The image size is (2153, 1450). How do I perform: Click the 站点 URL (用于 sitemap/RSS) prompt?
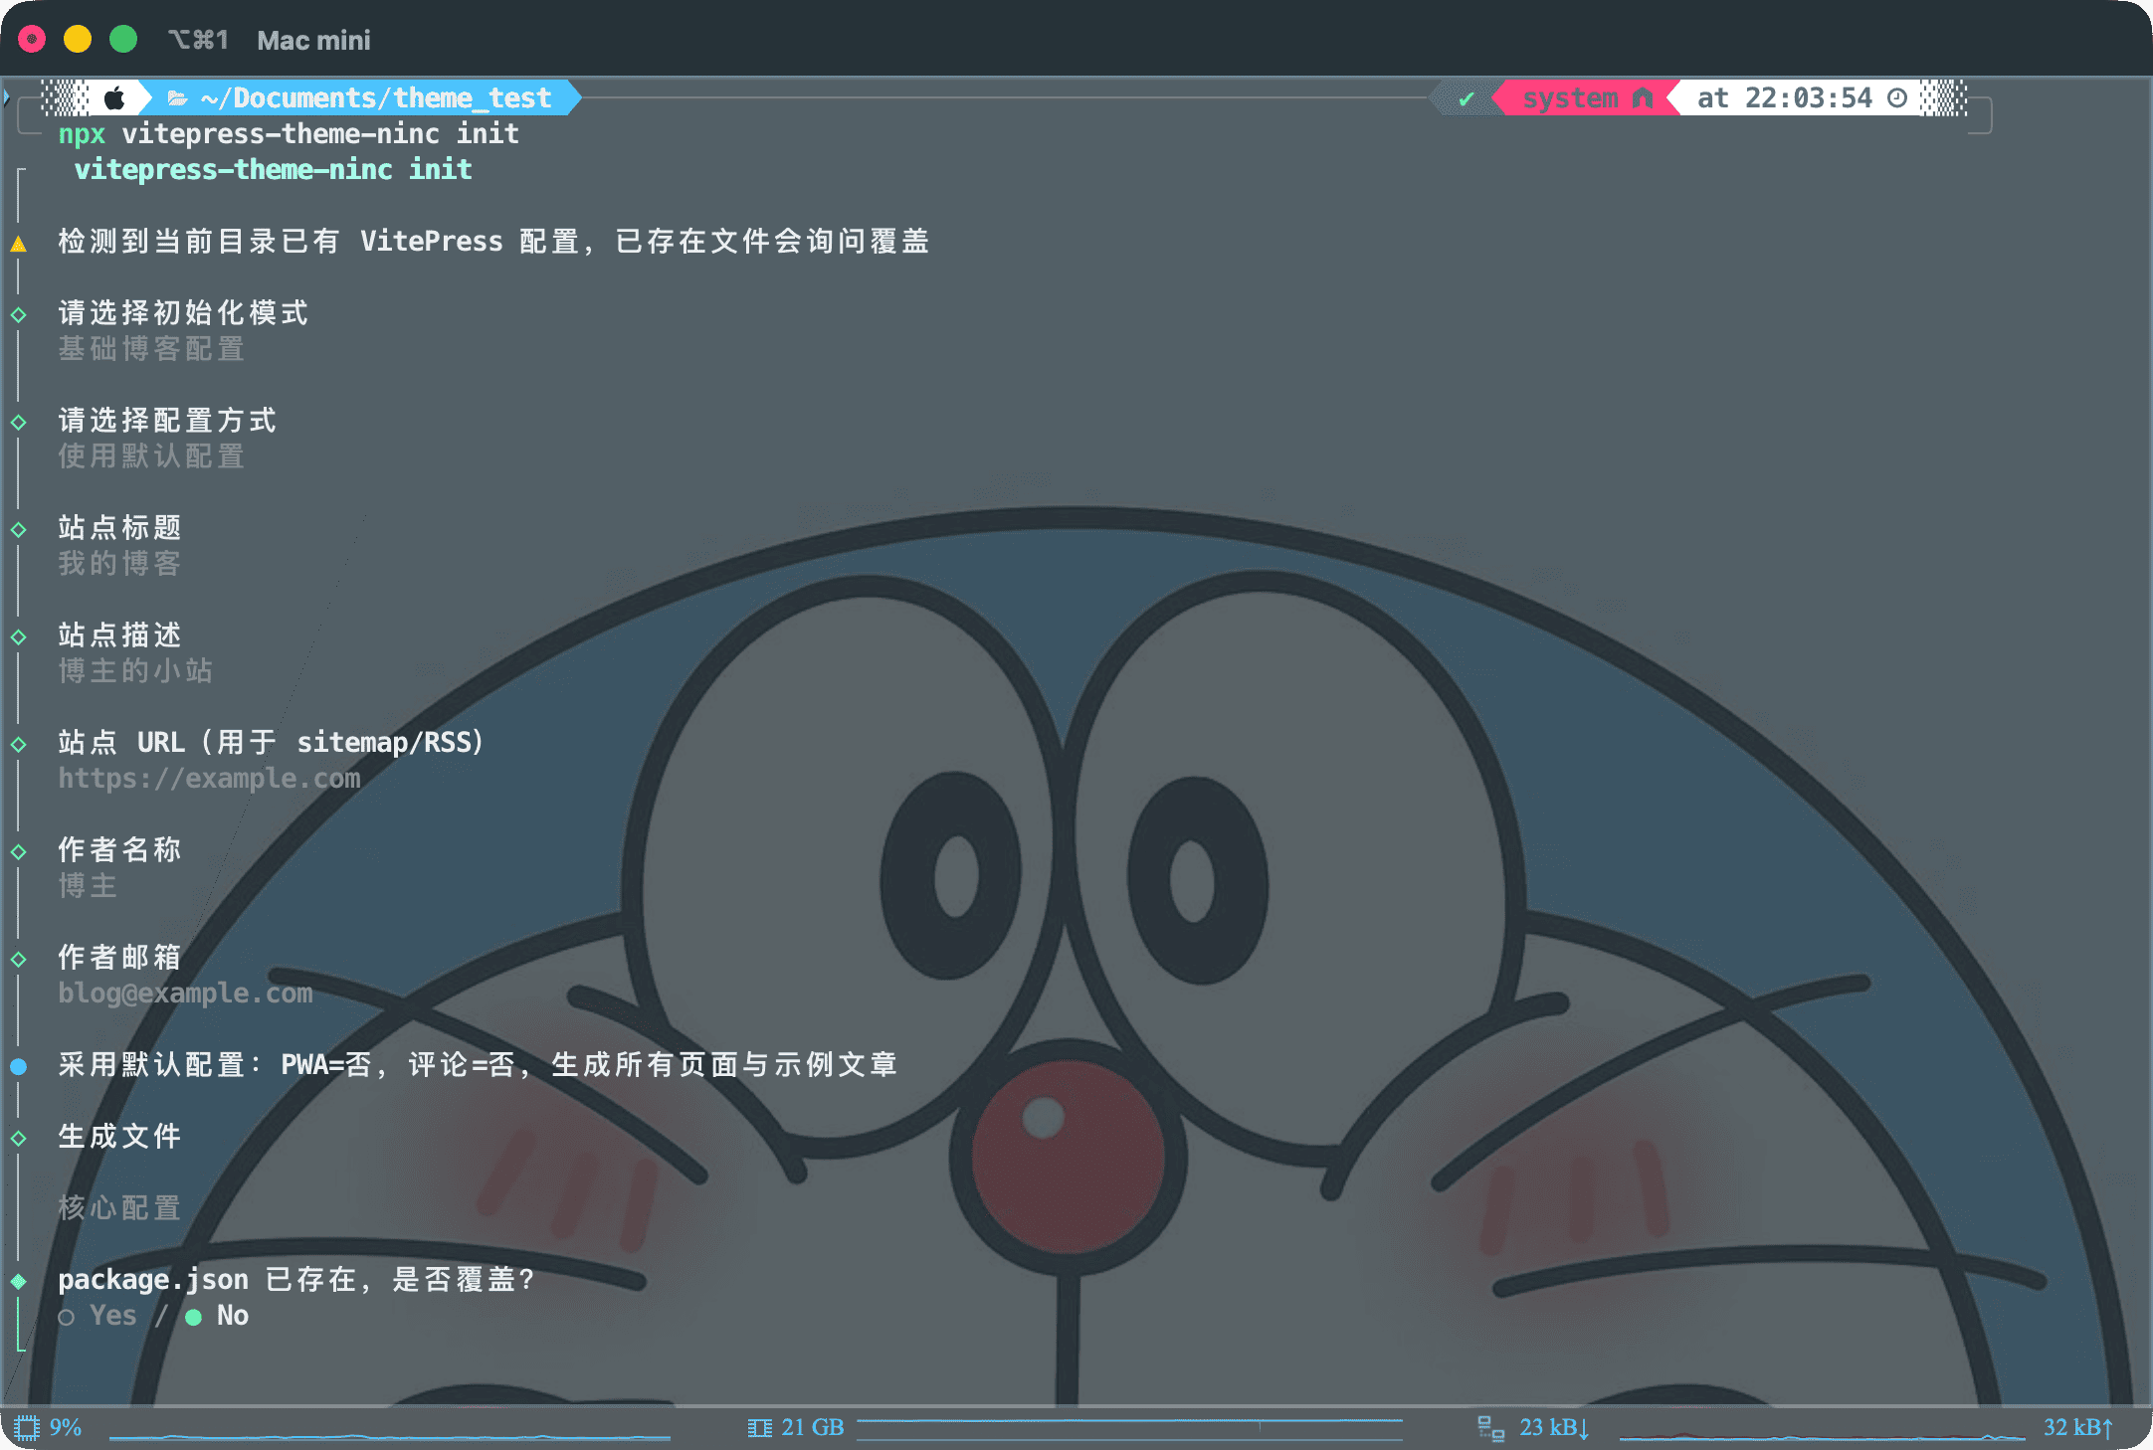[x=271, y=742]
